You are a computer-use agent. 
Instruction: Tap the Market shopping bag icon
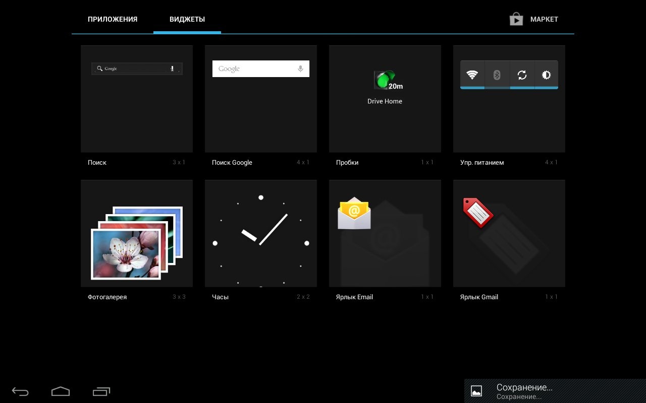(516, 20)
